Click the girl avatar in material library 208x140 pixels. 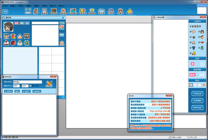[x=8, y=26]
